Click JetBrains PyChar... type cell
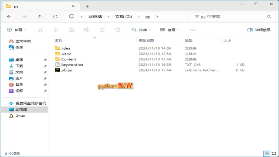Screen dimensions: 279x157 201,70
